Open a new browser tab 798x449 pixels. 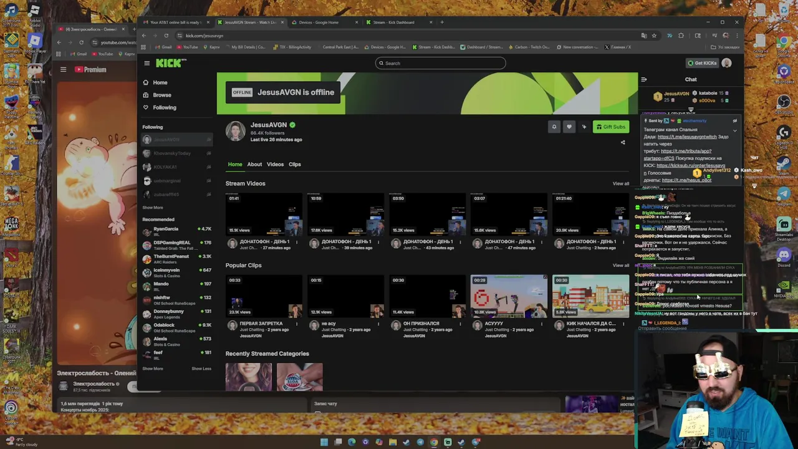click(443, 22)
